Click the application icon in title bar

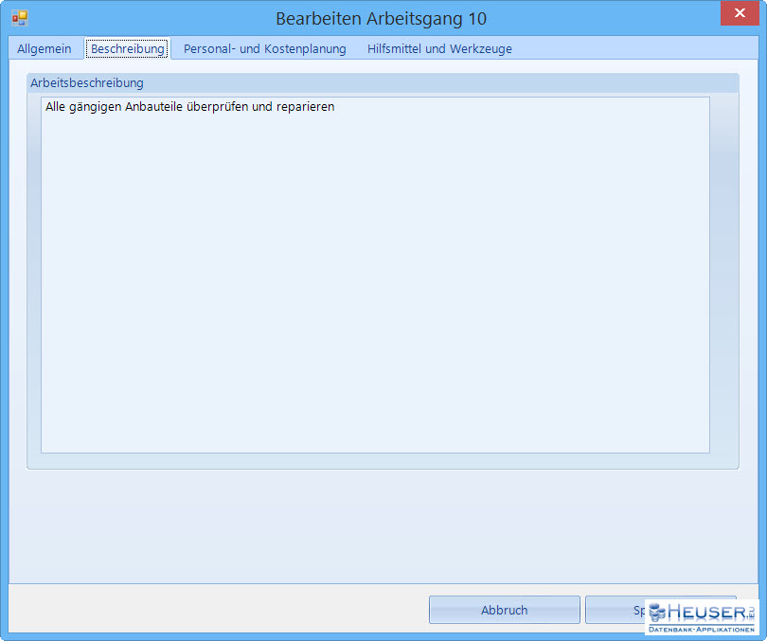point(19,18)
